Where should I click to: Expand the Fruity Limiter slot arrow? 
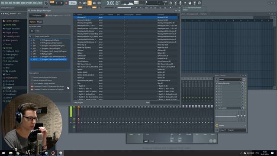point(216,108)
